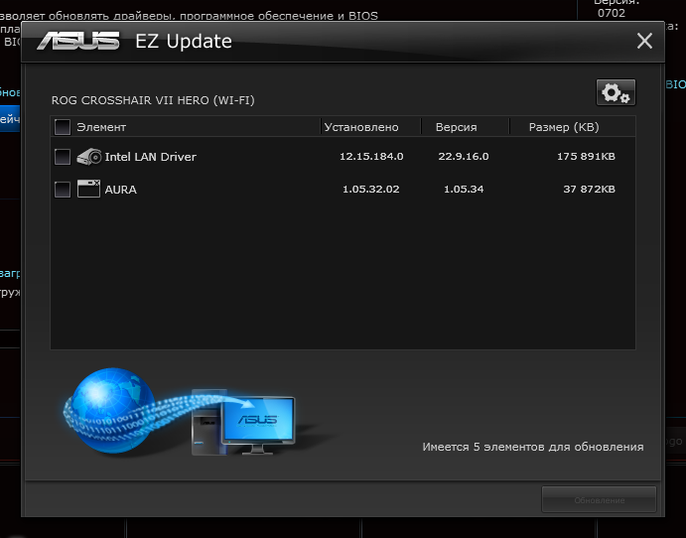Click available version 22.9.16.0
This screenshot has width=686, height=538.
pos(464,156)
